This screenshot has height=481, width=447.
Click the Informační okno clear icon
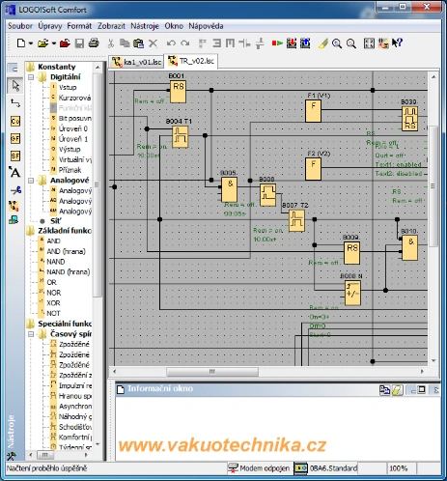tap(398, 390)
